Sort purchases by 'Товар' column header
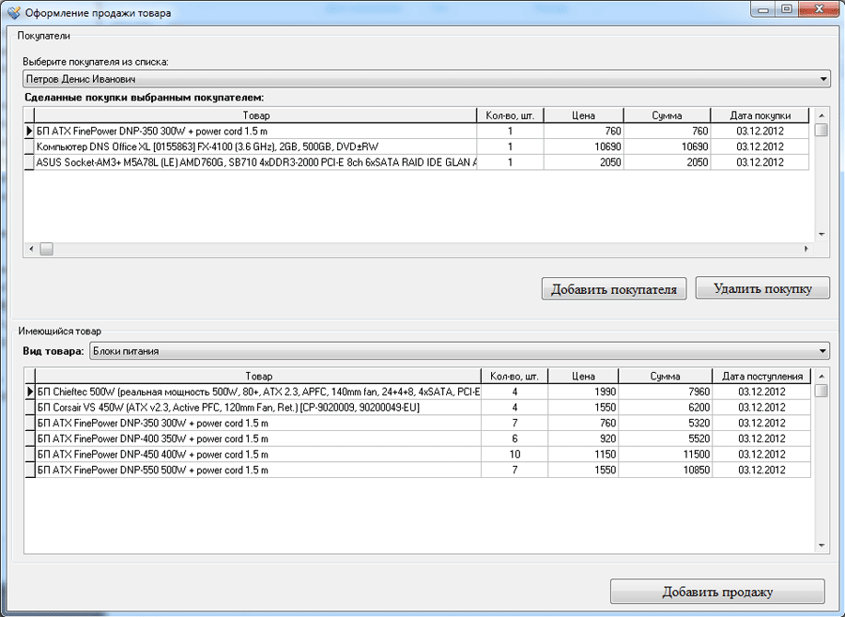The height and width of the screenshot is (617, 845). [x=256, y=116]
